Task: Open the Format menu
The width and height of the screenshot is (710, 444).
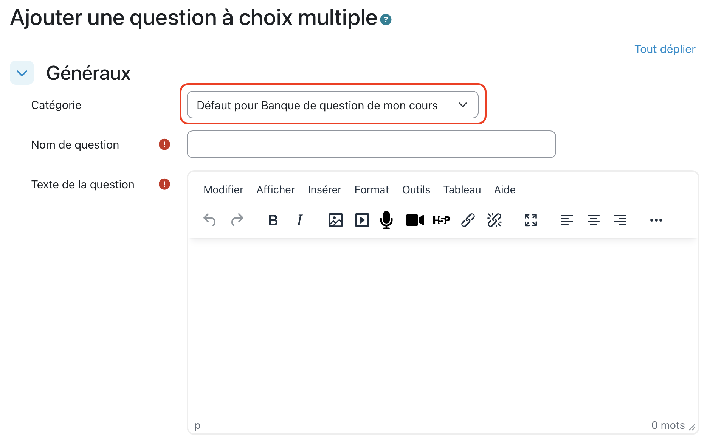Action: point(371,189)
